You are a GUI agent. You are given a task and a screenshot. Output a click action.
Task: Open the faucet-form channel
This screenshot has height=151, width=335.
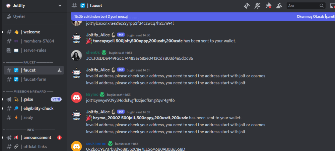tap(34, 80)
